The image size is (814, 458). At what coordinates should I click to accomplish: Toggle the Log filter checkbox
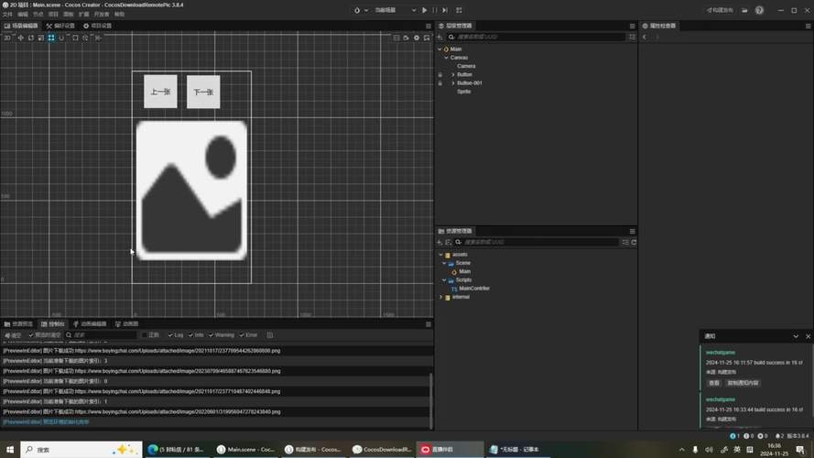tap(171, 335)
